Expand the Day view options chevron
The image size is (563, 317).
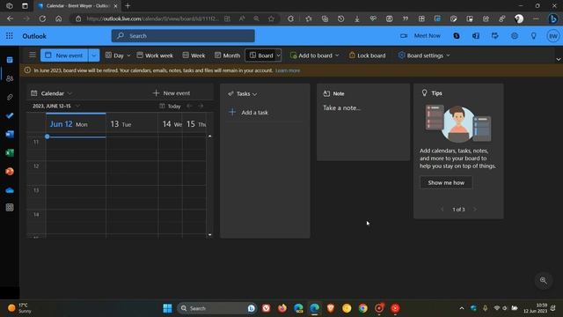(x=128, y=55)
